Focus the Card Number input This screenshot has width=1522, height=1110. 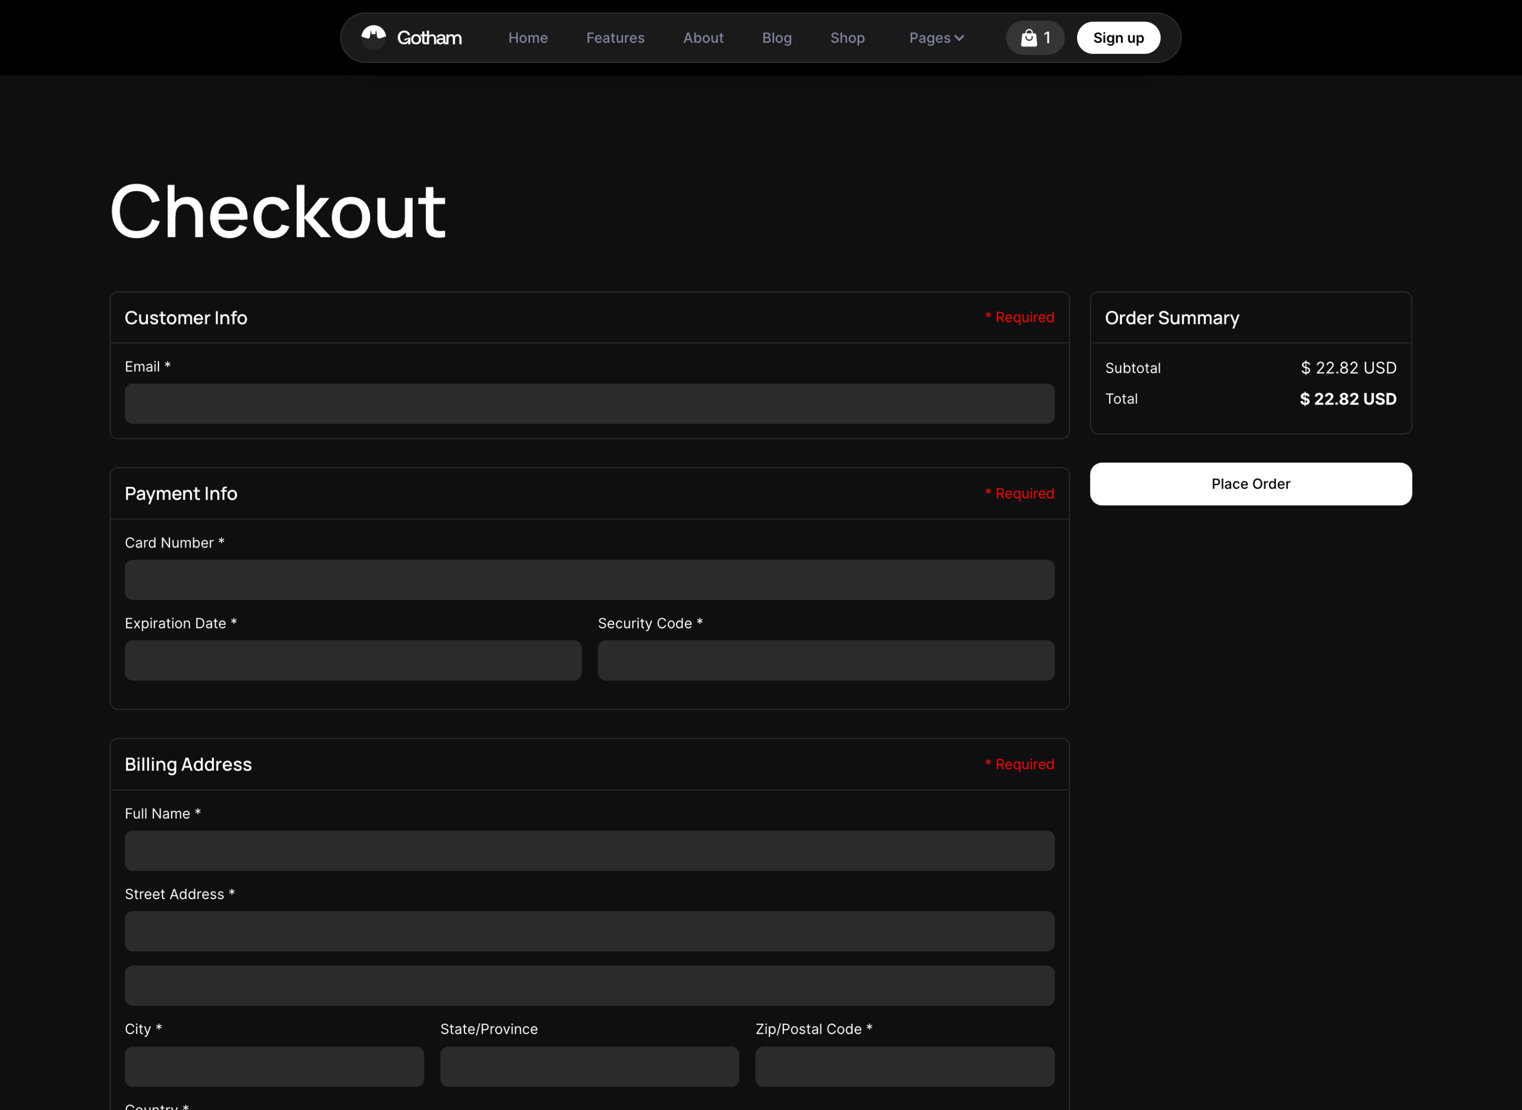(x=589, y=579)
